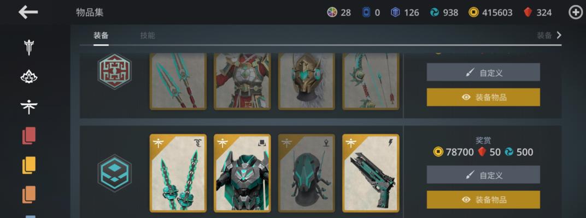Select the teal twin chain swords card
This screenshot has width=586, height=218.
178,173
